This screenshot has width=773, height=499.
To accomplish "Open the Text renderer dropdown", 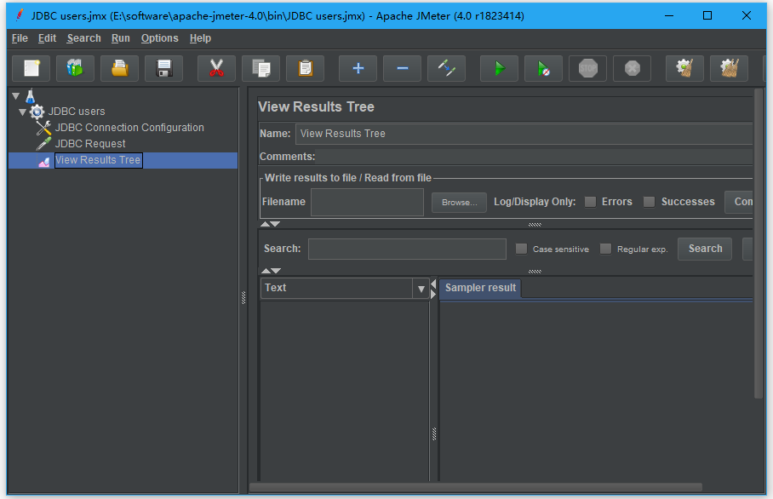I will click(421, 289).
